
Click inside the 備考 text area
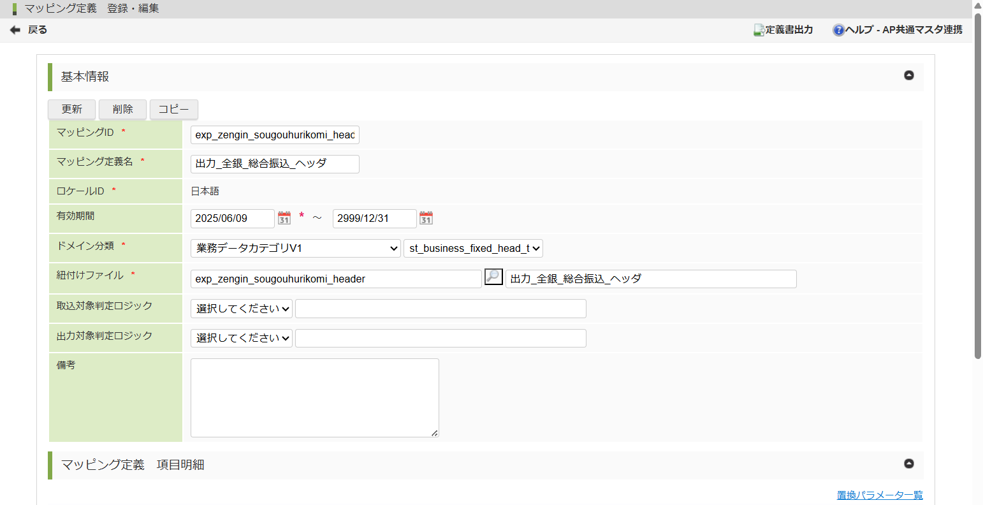click(314, 397)
